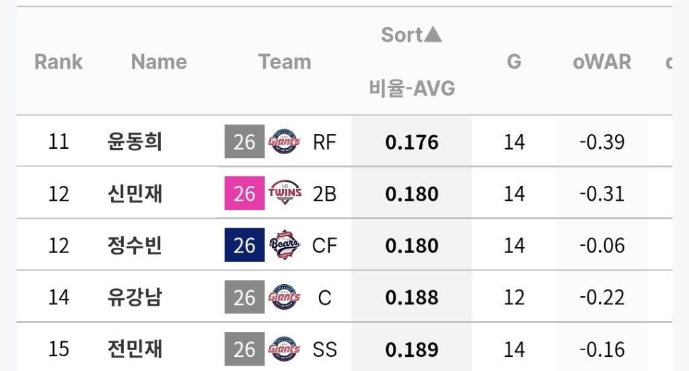Click the Rank column header

click(x=59, y=61)
